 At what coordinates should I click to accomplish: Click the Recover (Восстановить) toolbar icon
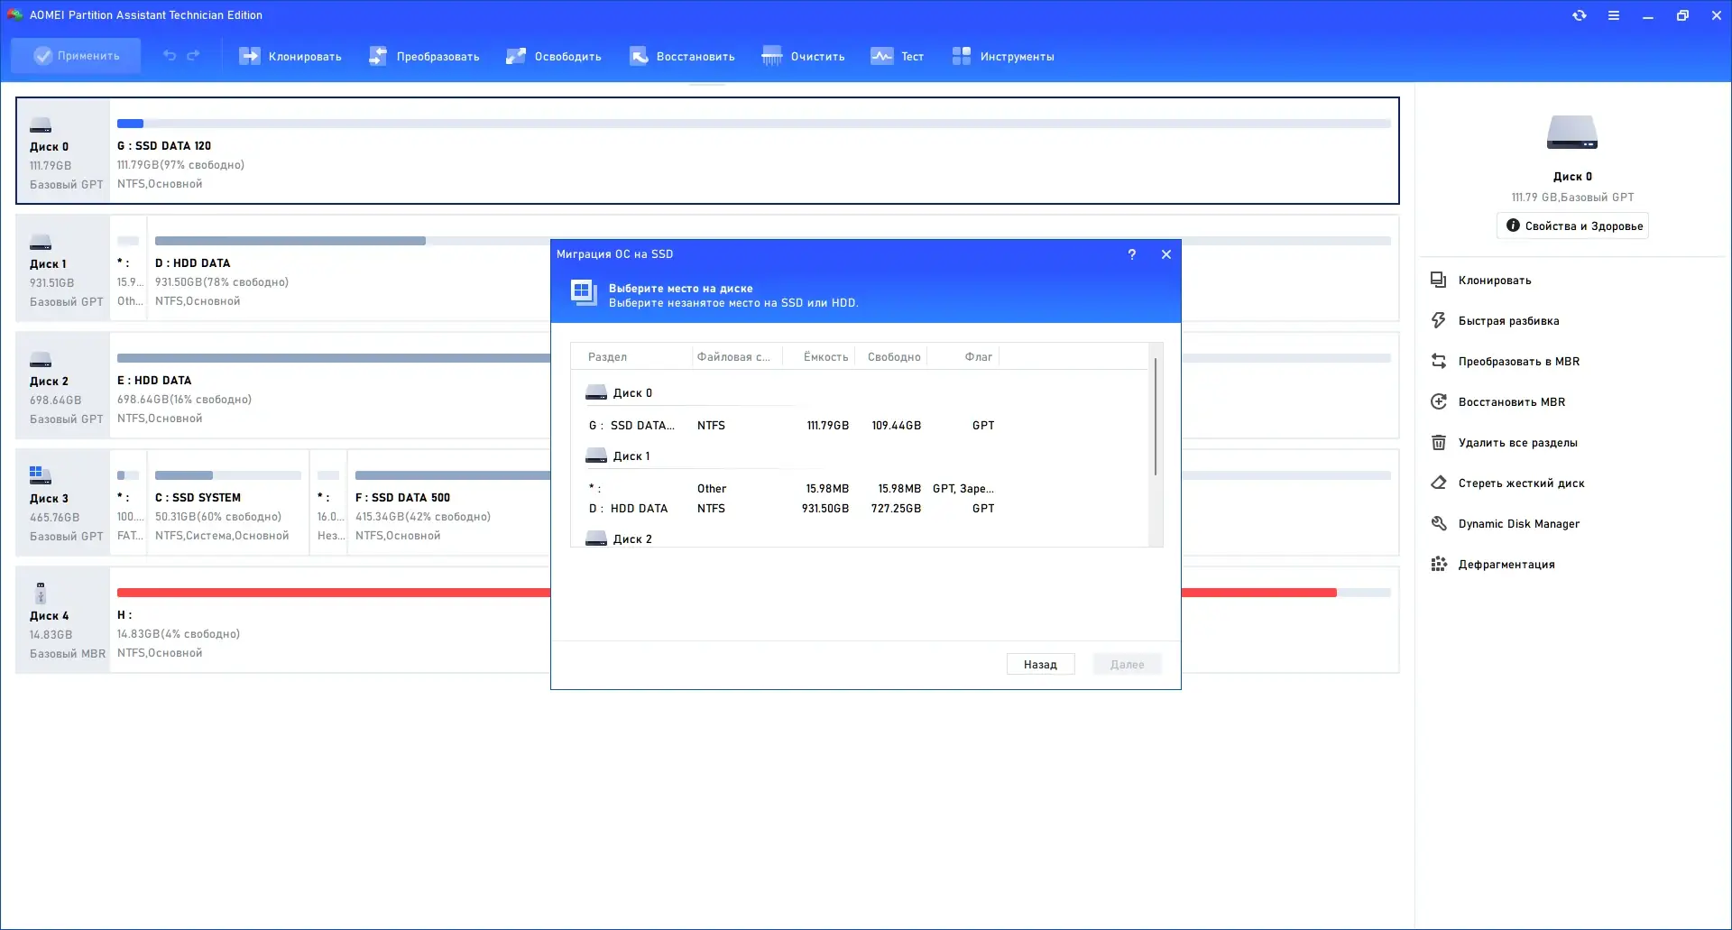pyautogui.click(x=639, y=56)
